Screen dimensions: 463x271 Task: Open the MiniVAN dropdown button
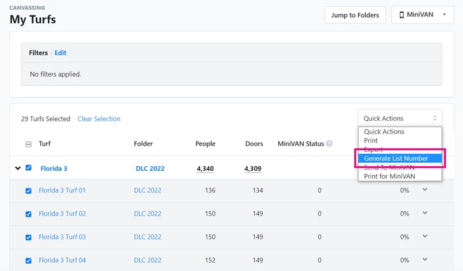pos(422,15)
